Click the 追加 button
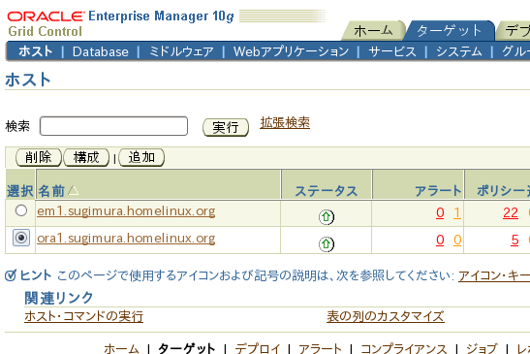Viewport: 530px width, 354px height. coord(141,157)
